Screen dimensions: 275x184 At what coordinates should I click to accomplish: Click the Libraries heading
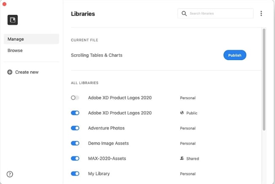(83, 14)
